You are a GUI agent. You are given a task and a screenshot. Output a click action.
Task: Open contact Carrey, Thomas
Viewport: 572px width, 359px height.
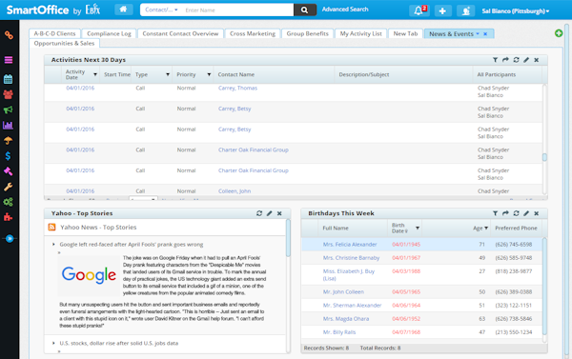[x=237, y=88]
